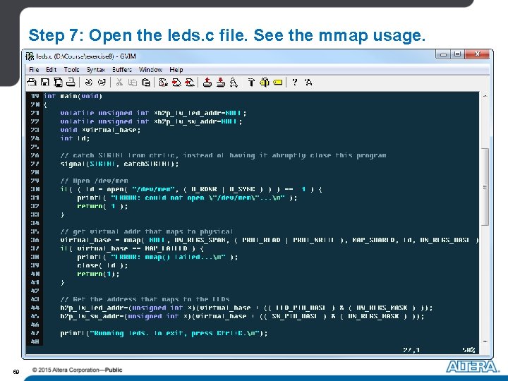Click the Save All files toolbar icon

pos(58,83)
